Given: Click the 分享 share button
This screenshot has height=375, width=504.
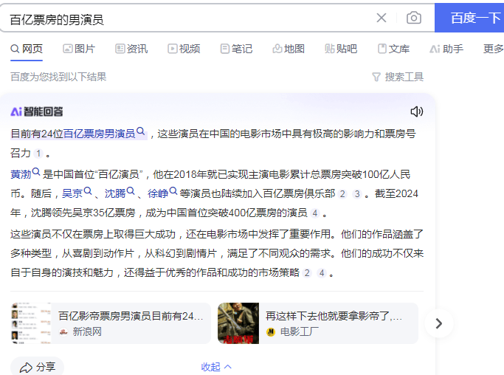Looking at the screenshot, I should (x=38, y=367).
